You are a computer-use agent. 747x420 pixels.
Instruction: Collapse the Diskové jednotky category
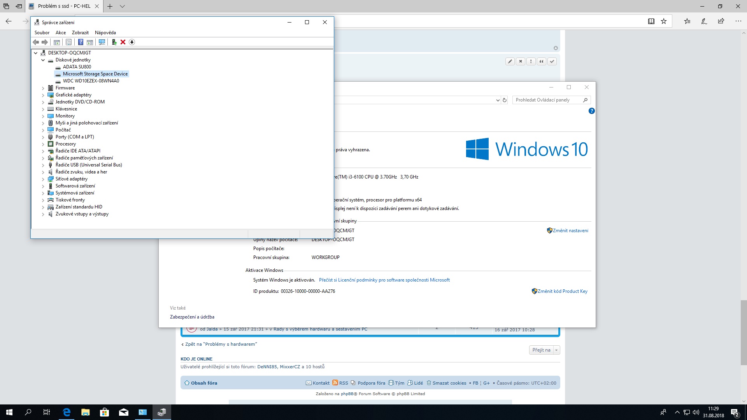43,60
